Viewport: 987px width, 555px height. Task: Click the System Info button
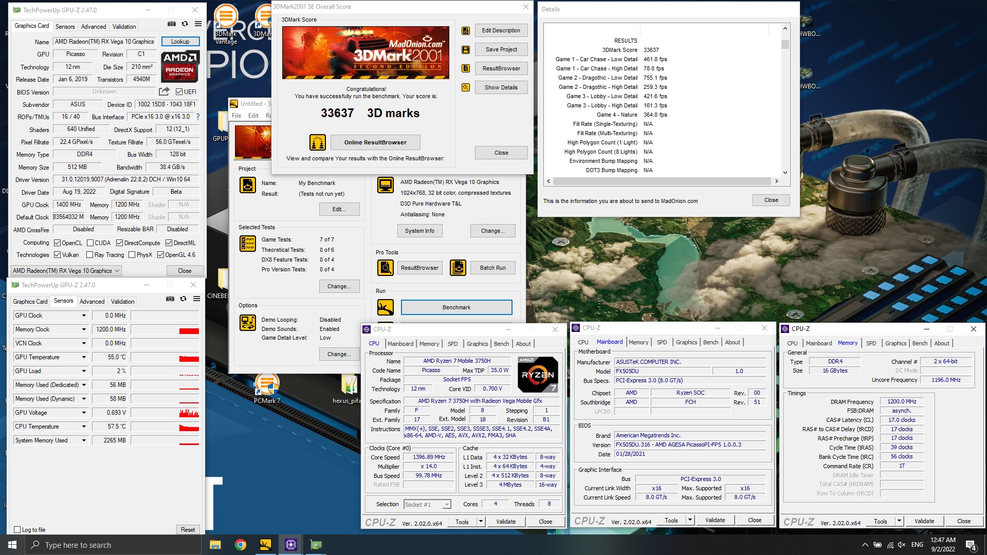[419, 231]
